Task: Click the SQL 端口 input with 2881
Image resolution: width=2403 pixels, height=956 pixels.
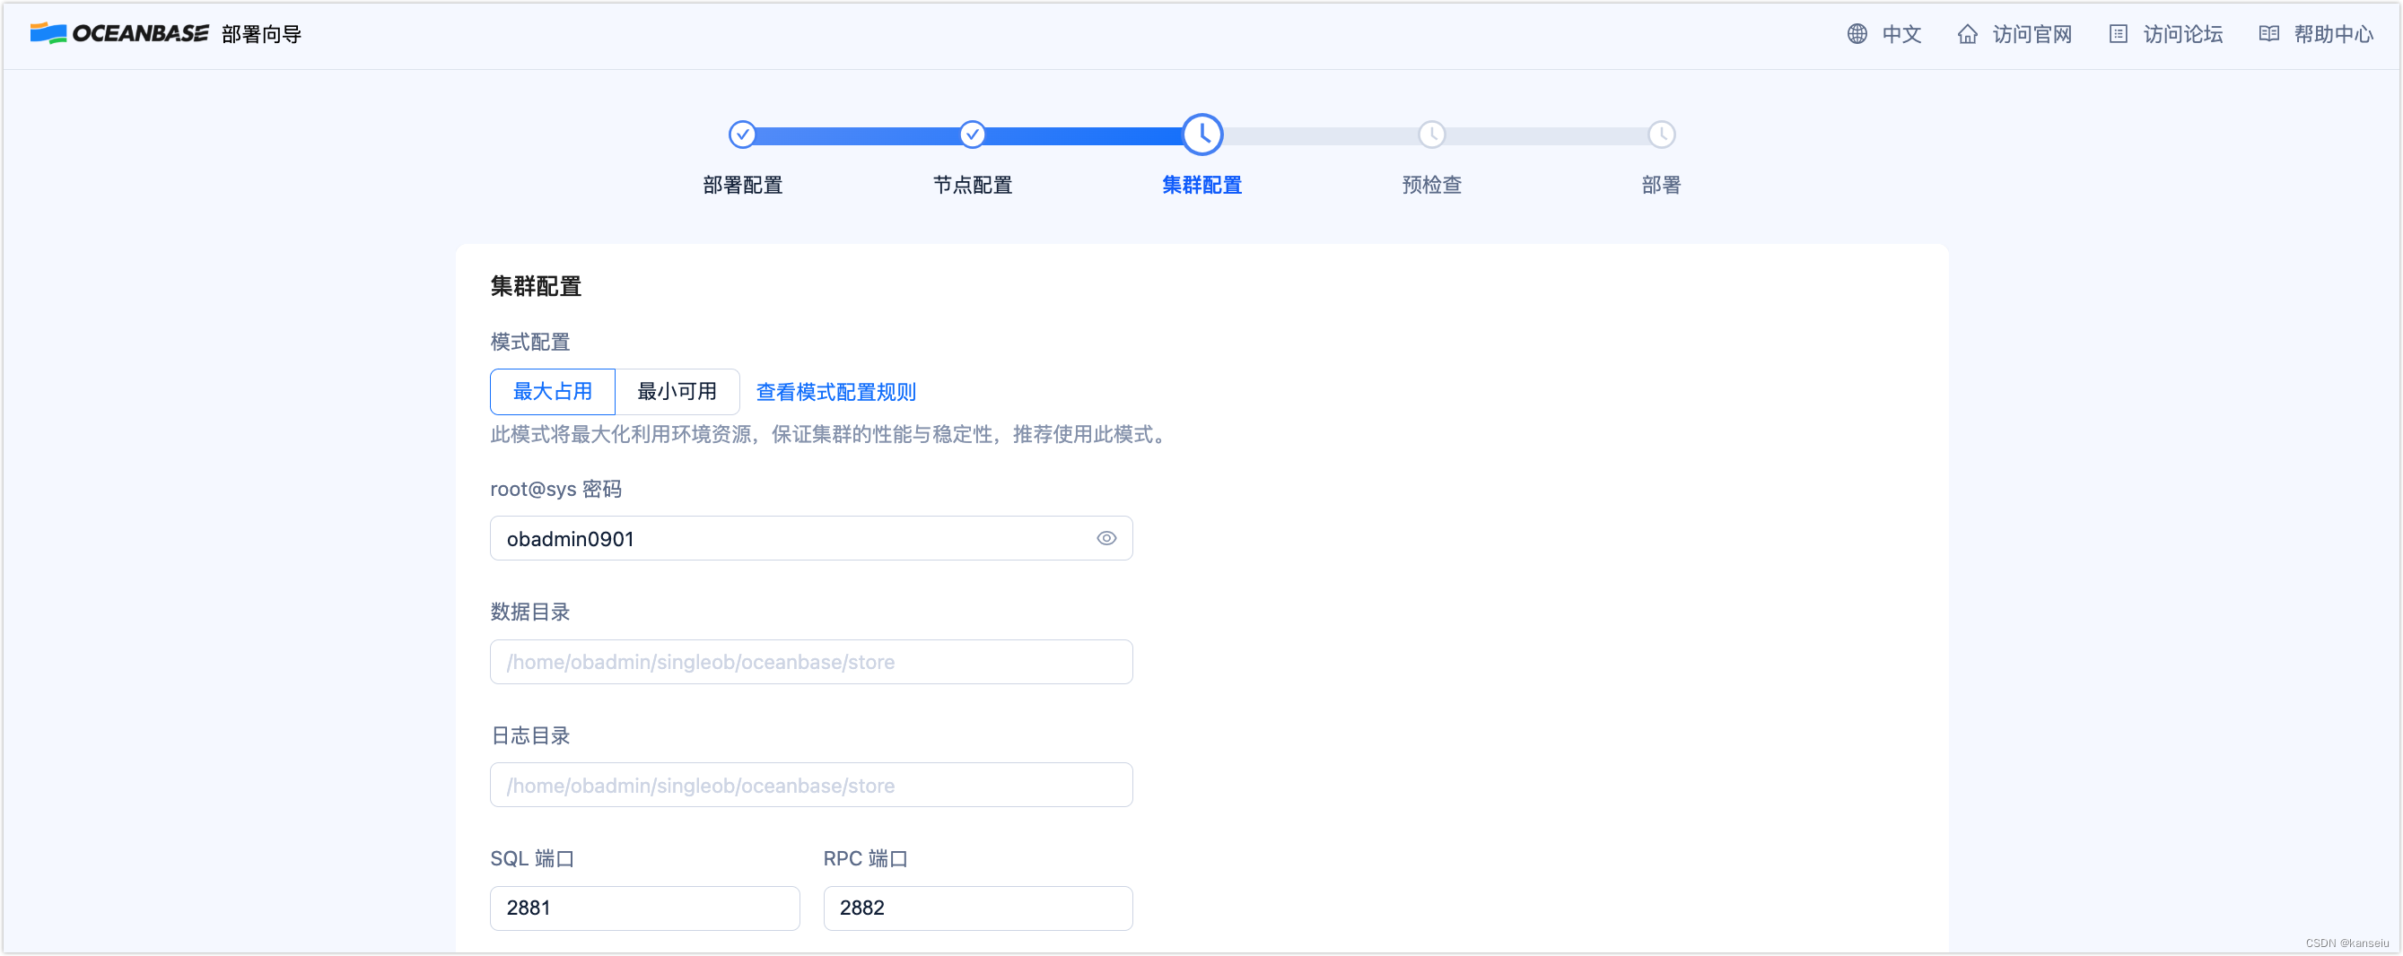Action: point(644,908)
